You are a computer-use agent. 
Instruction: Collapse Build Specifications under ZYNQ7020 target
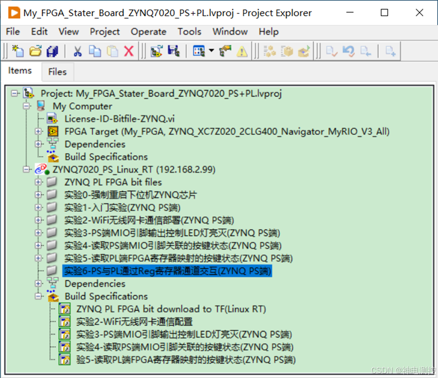click(38, 296)
